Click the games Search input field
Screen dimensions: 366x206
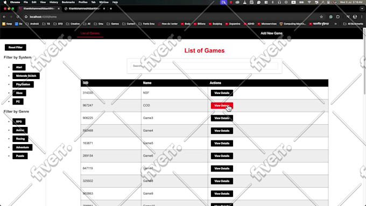(x=205, y=66)
